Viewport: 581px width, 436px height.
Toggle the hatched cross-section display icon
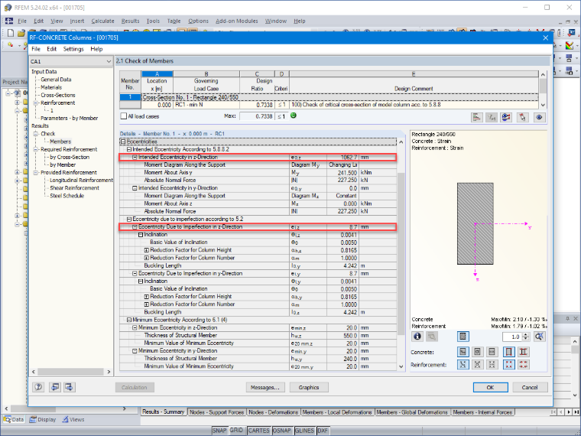click(463, 337)
